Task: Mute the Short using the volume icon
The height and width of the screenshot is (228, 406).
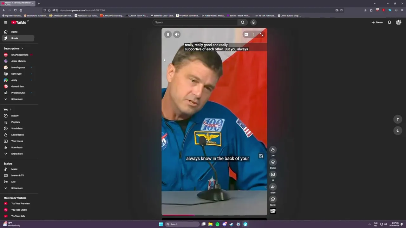Action: point(177,34)
